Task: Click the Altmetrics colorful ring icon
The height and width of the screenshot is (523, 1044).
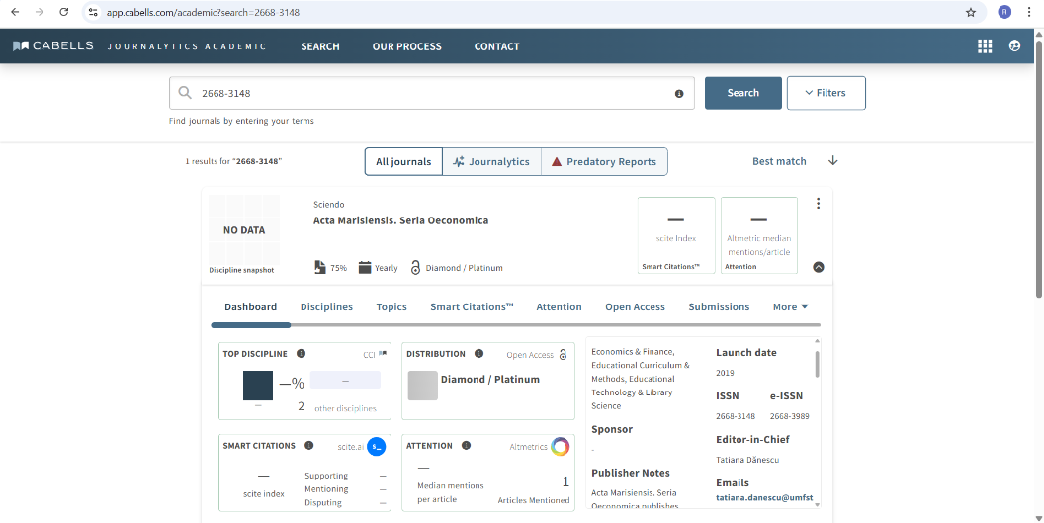Action: tap(560, 447)
